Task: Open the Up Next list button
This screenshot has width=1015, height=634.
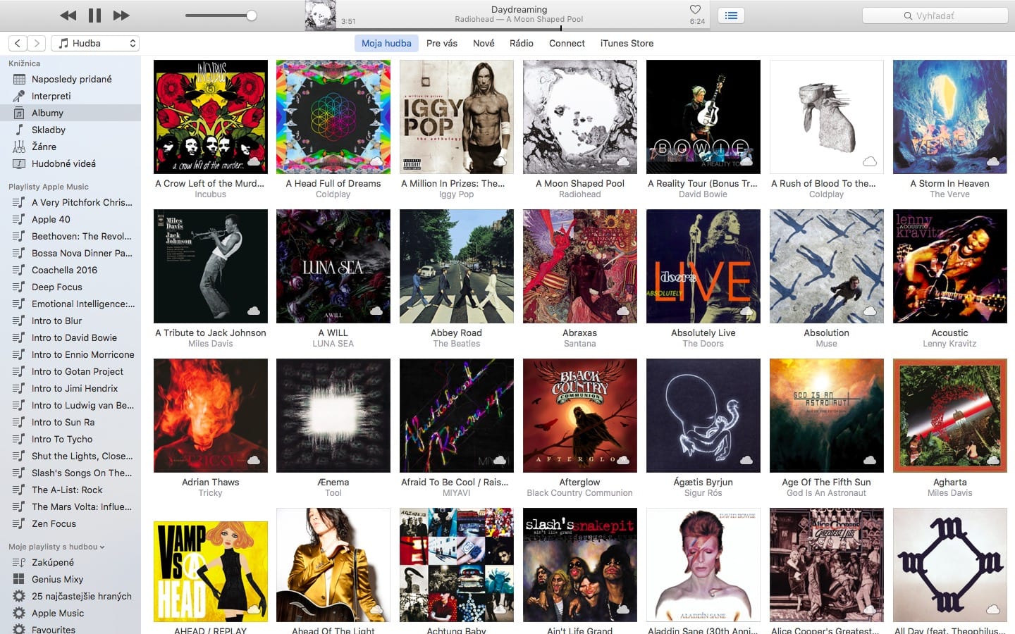Action: click(x=731, y=15)
